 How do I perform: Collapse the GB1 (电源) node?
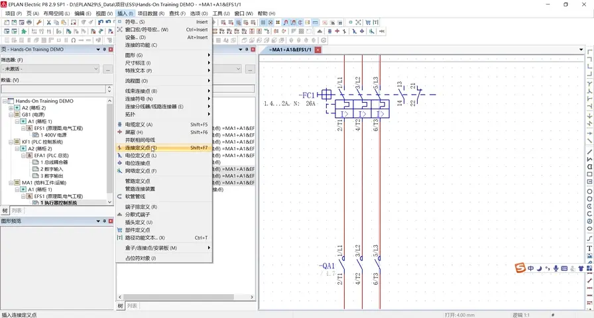tap(11, 115)
